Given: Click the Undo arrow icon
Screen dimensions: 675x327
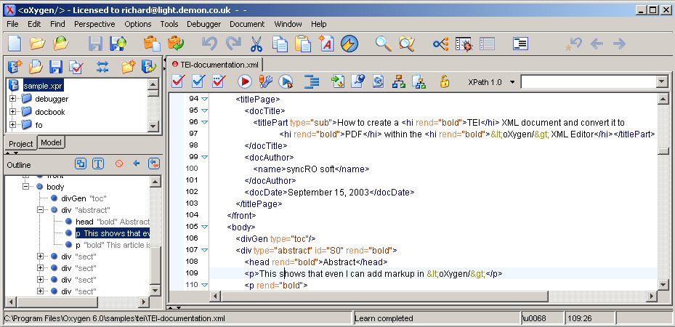Looking at the screenshot, I should coord(210,44).
